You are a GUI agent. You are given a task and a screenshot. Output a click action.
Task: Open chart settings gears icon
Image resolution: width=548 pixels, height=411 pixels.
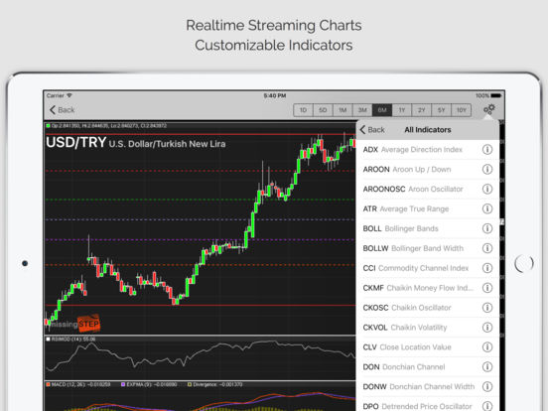(489, 109)
